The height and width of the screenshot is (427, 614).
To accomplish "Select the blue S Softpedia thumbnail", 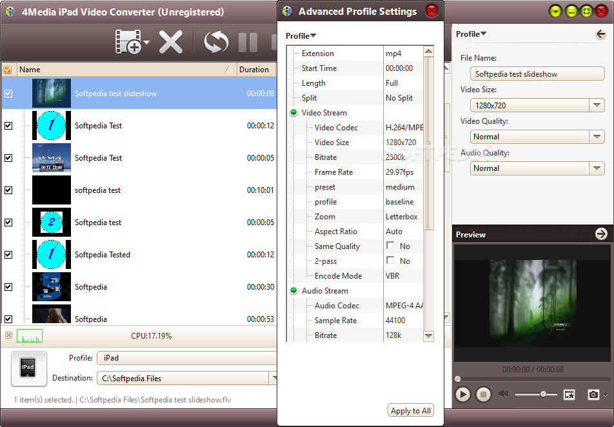I will (52, 287).
